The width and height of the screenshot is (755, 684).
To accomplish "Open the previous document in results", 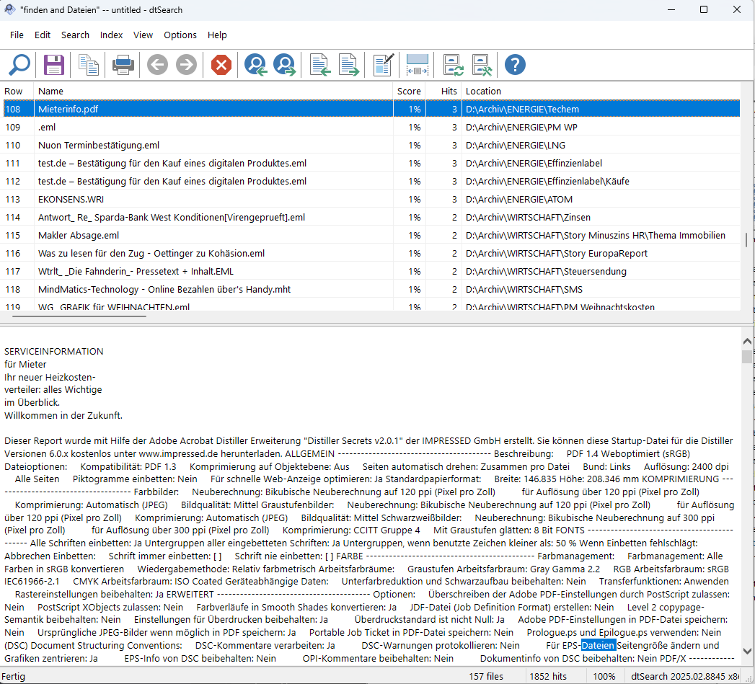I will (x=319, y=65).
